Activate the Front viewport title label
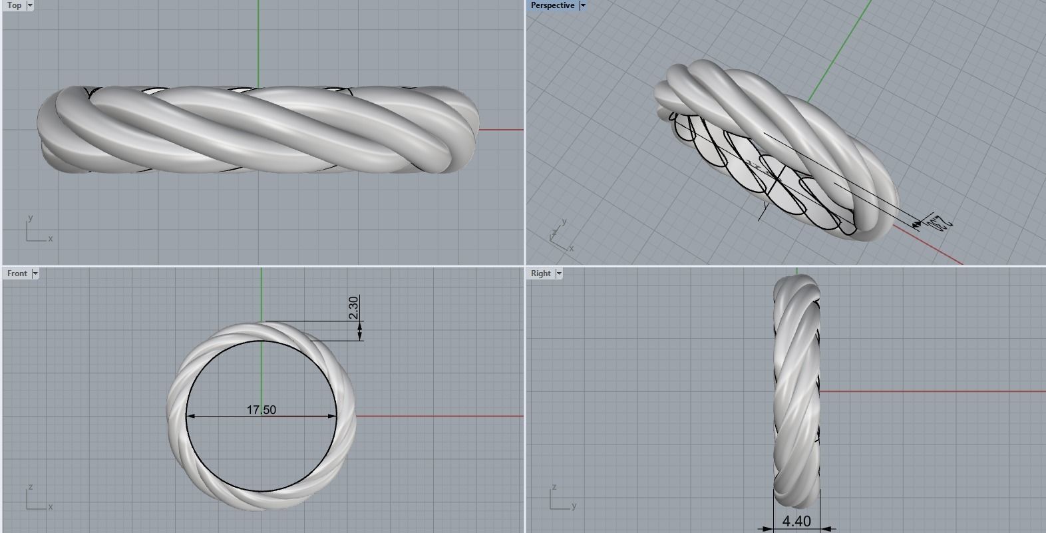This screenshot has width=1046, height=533. tap(17, 273)
